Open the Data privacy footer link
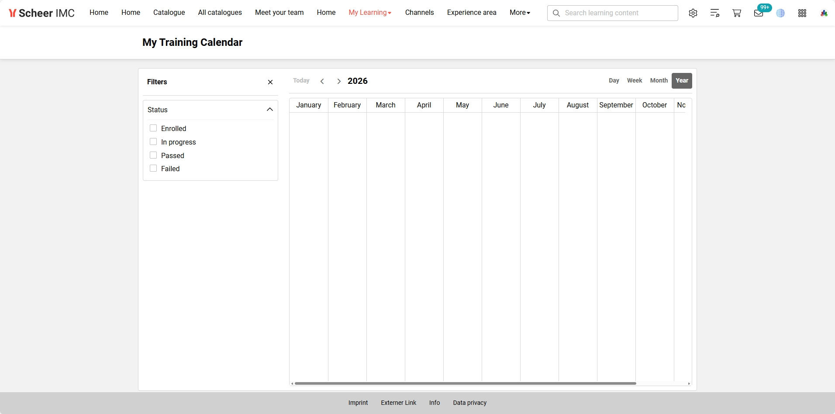 pos(469,403)
